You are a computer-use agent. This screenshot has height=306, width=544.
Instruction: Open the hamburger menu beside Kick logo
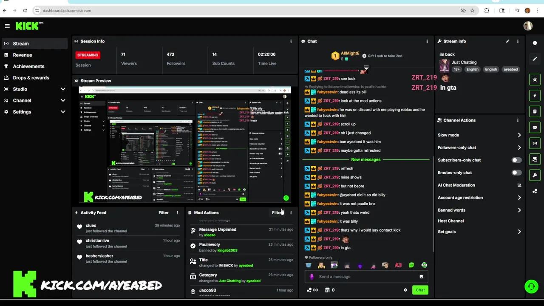[x=7, y=26]
